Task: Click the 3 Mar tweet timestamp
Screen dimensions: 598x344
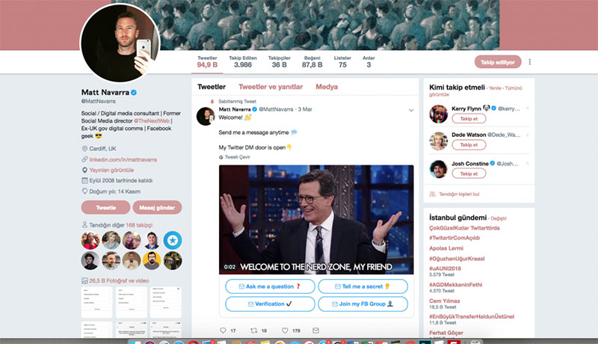Action: pos(305,109)
